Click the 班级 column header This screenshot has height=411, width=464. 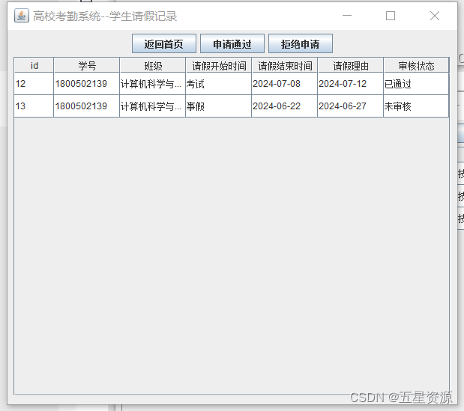coord(153,65)
